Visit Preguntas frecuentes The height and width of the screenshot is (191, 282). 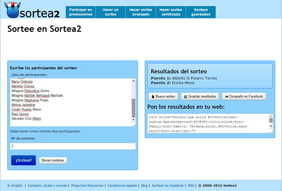click(87, 185)
